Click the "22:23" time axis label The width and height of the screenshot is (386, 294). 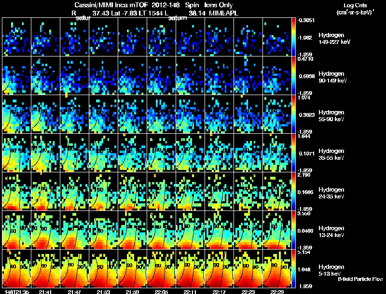click(x=248, y=292)
